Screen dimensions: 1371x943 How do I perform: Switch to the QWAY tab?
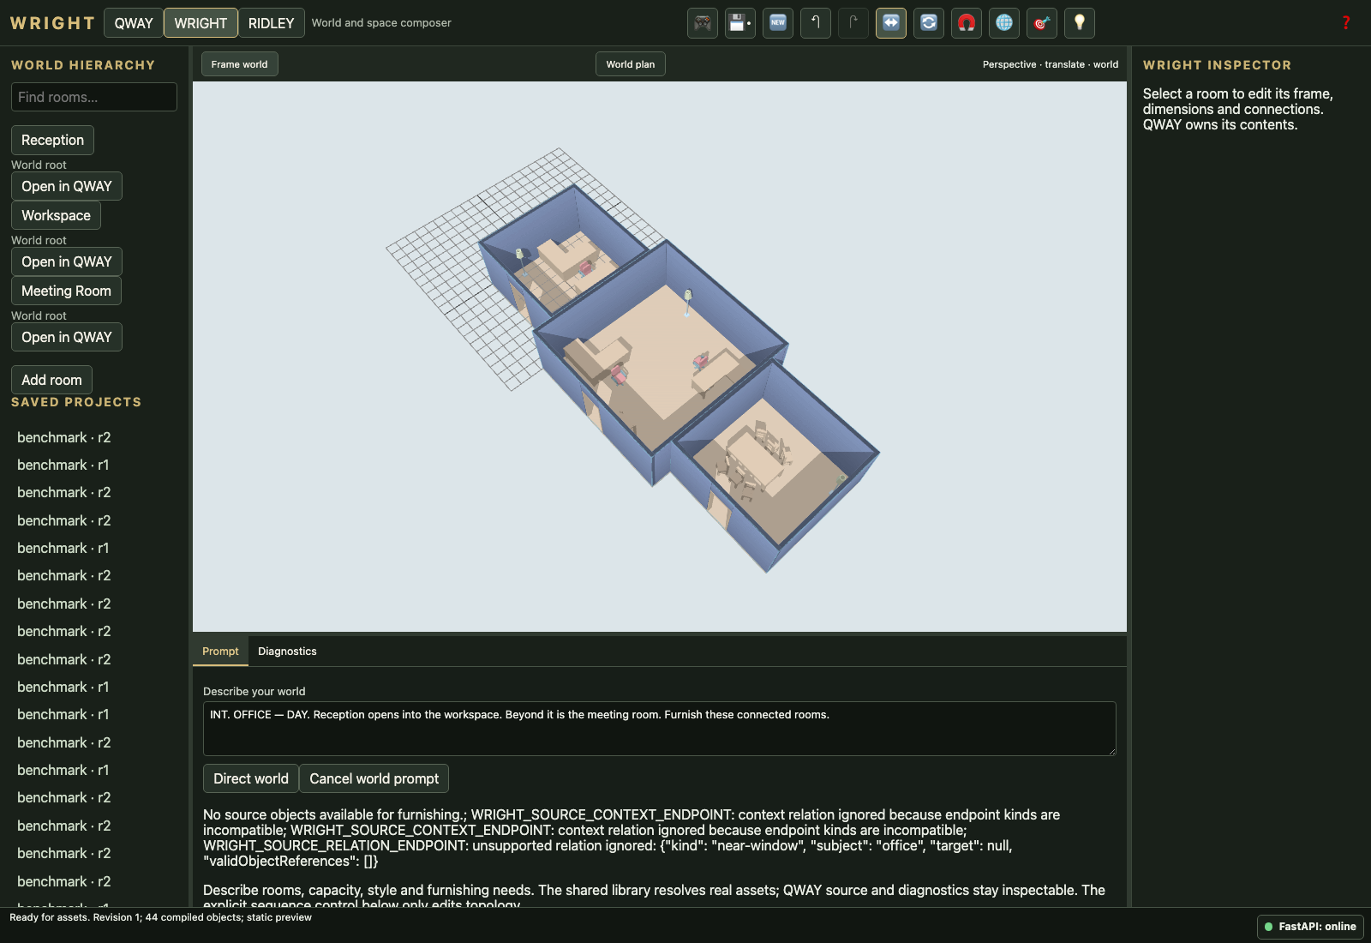pyautogui.click(x=134, y=23)
